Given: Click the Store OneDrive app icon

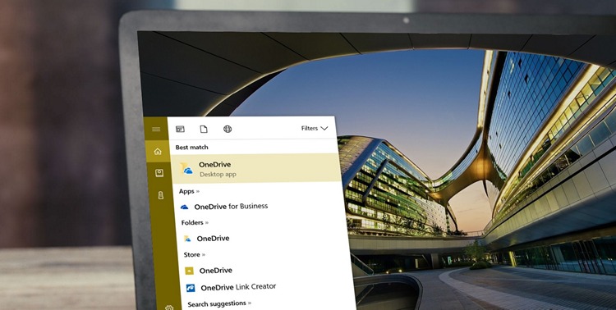Looking at the screenshot, I should point(189,271).
